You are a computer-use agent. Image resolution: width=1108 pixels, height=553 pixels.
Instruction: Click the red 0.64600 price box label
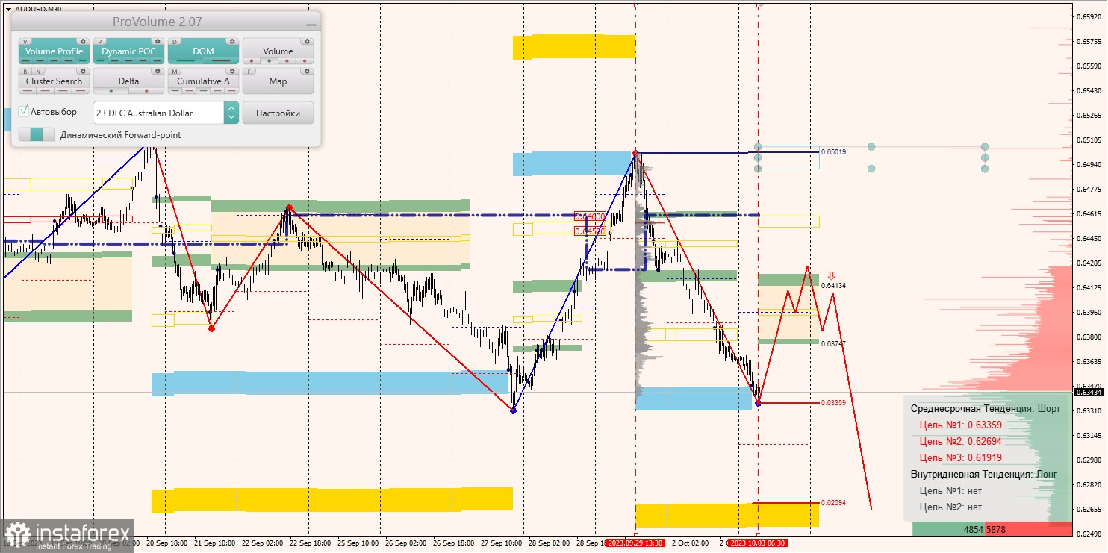[590, 216]
